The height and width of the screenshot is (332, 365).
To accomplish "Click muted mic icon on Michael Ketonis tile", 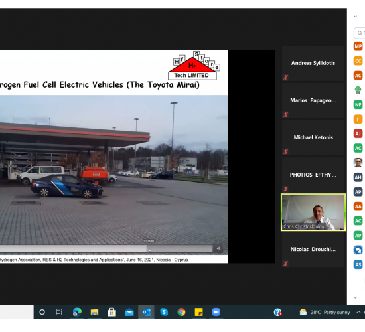I will [x=285, y=152].
